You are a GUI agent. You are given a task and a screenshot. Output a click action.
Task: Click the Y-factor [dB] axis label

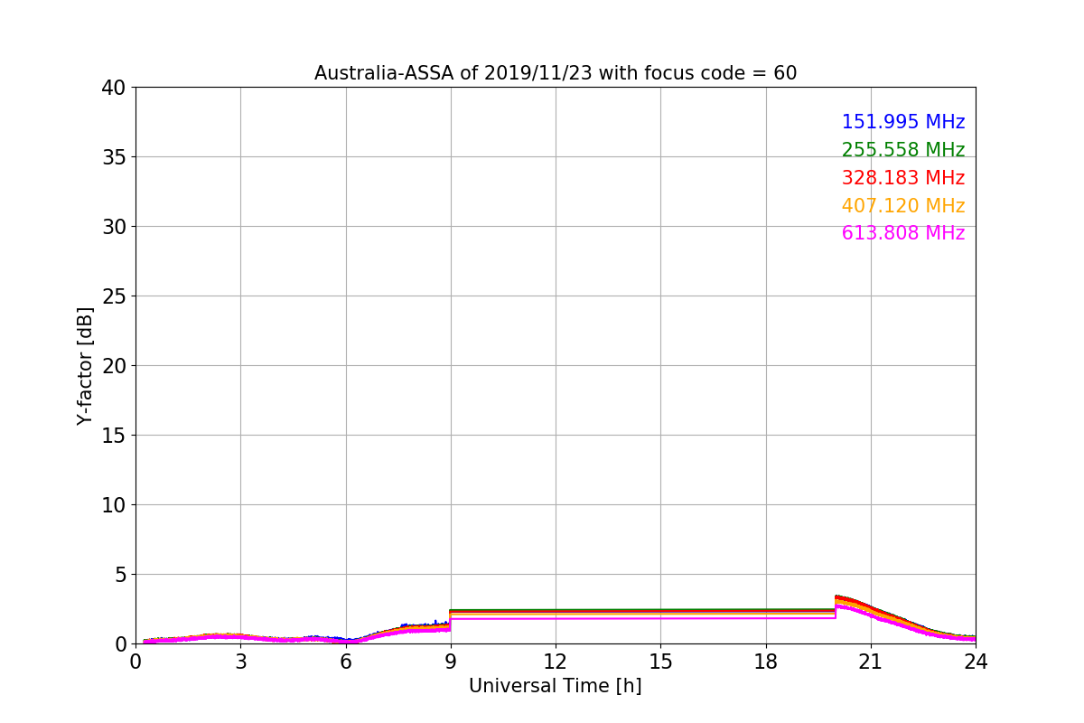tap(85, 366)
